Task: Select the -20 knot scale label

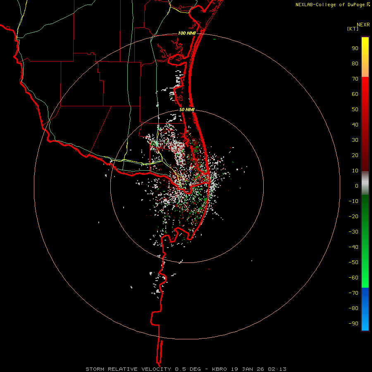Action: click(x=353, y=217)
